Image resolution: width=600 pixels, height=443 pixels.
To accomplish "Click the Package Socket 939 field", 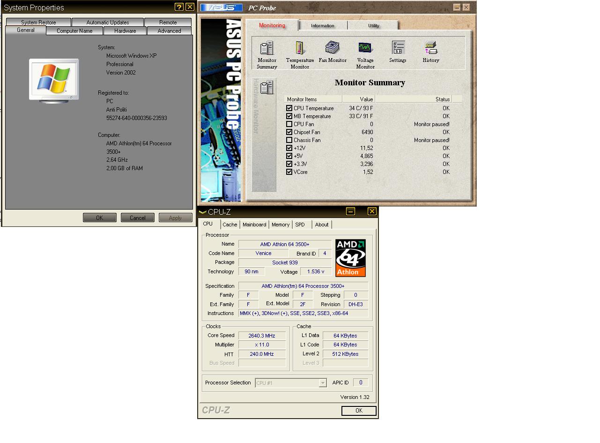I will (285, 263).
